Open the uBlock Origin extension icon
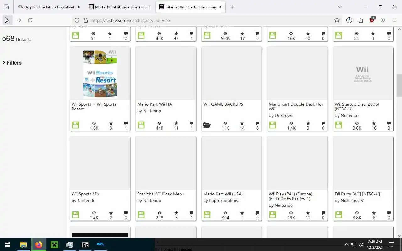402x251 pixels. [372, 20]
